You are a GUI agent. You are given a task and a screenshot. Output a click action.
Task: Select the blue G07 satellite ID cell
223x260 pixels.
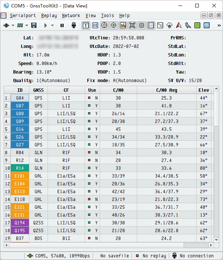20,105
